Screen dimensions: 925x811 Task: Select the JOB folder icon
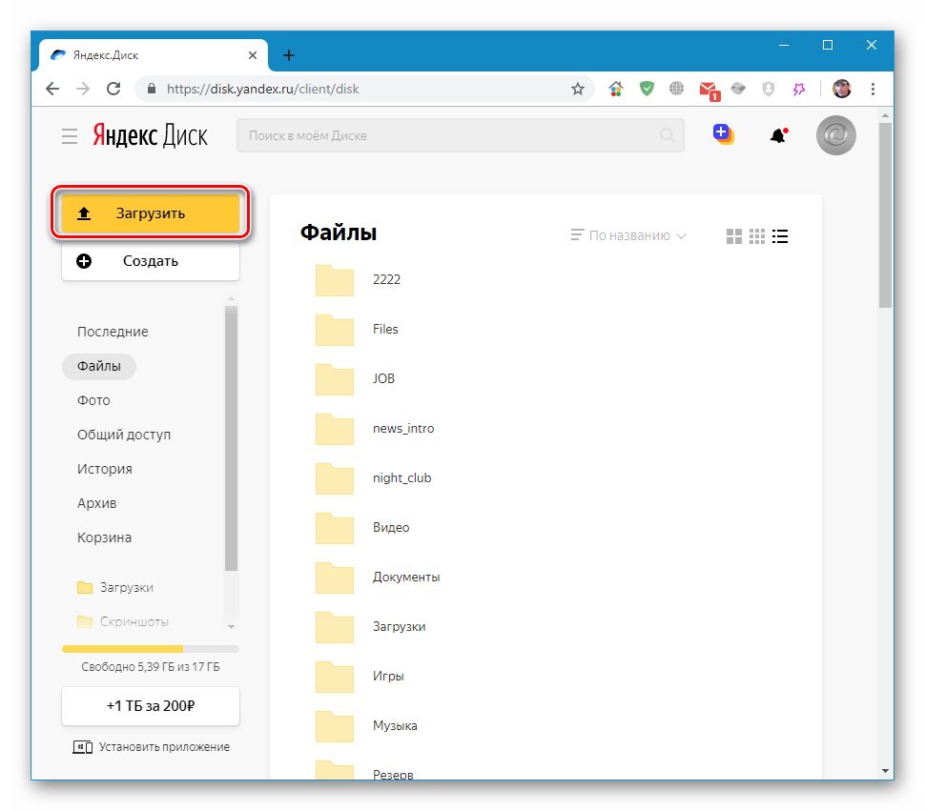[335, 379]
